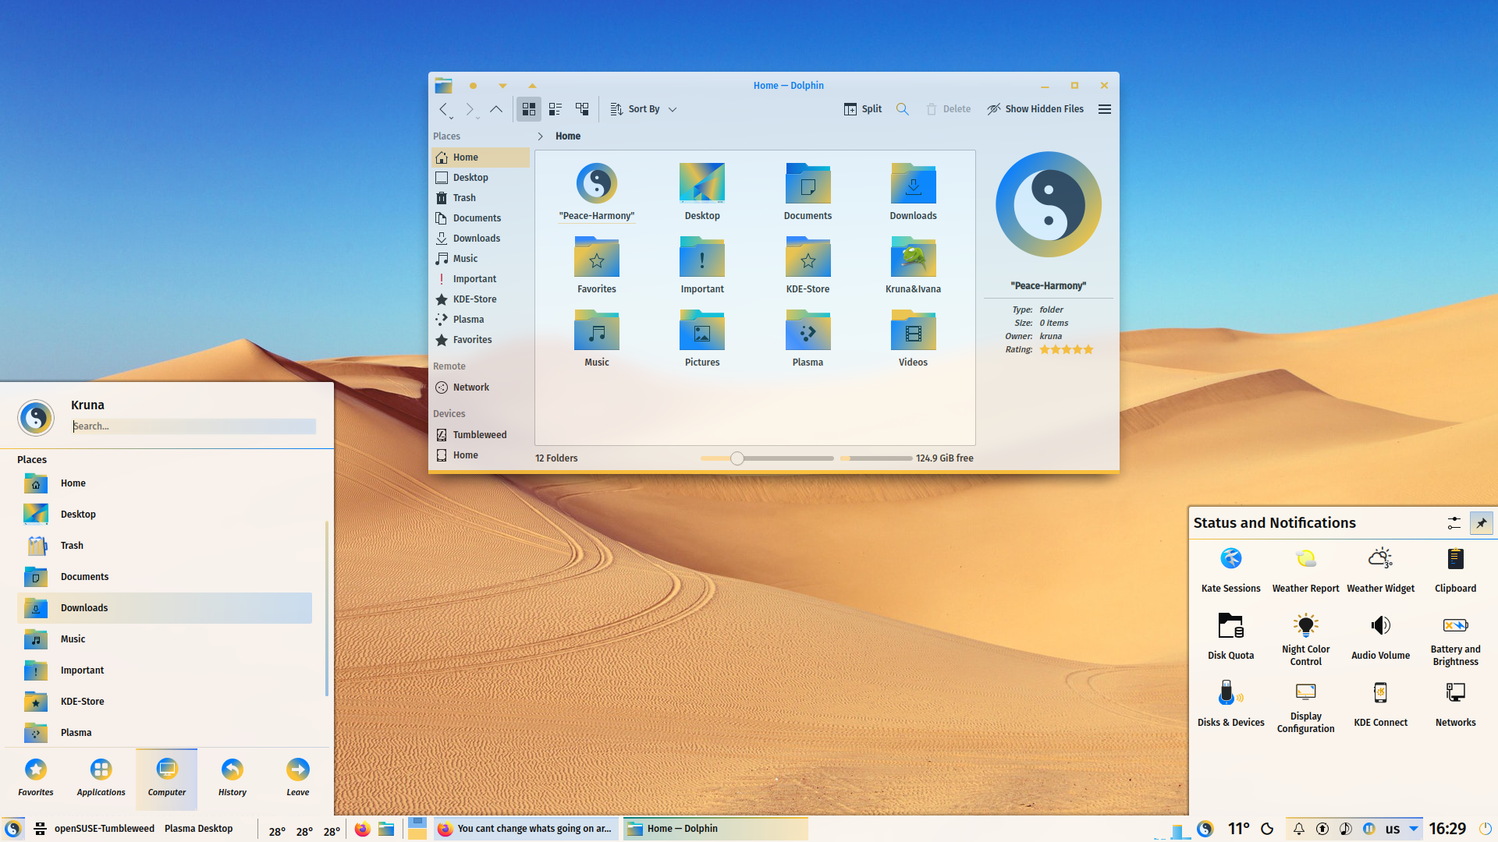This screenshot has height=842, width=1498.
Task: Switch launcher to Applications tab
Action: pyautogui.click(x=101, y=778)
